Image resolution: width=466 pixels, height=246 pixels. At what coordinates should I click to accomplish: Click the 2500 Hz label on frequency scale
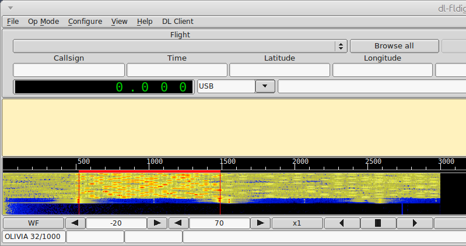coord(373,161)
